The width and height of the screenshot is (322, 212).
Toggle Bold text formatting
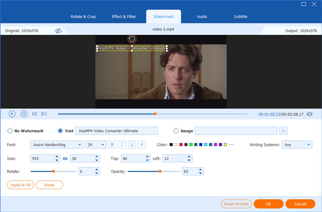[x=112, y=145]
